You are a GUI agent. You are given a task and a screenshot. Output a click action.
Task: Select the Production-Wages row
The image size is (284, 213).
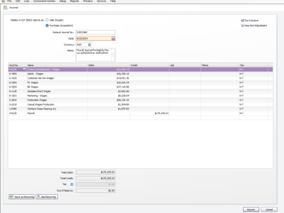coord(140,100)
